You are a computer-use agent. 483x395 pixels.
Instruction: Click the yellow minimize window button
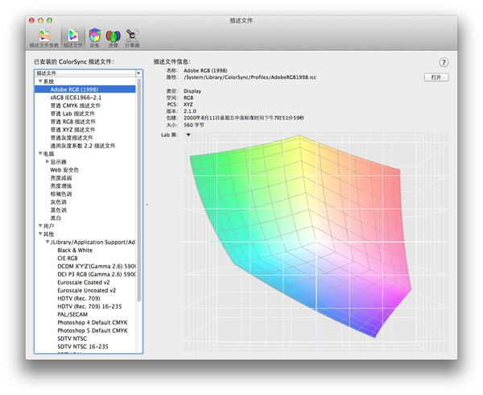point(40,20)
